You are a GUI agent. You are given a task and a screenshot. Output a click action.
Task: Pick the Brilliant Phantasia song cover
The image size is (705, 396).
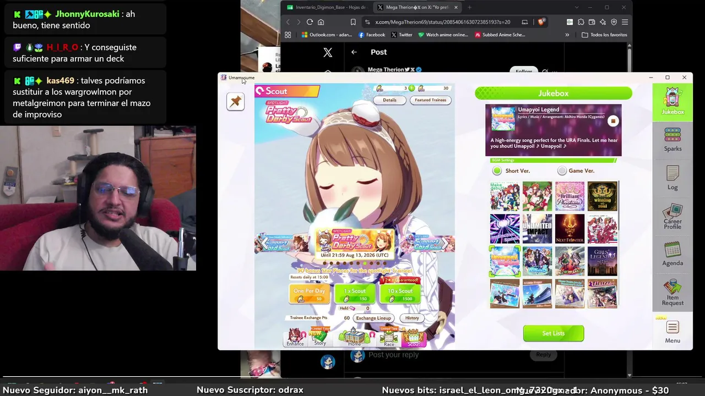point(570,196)
